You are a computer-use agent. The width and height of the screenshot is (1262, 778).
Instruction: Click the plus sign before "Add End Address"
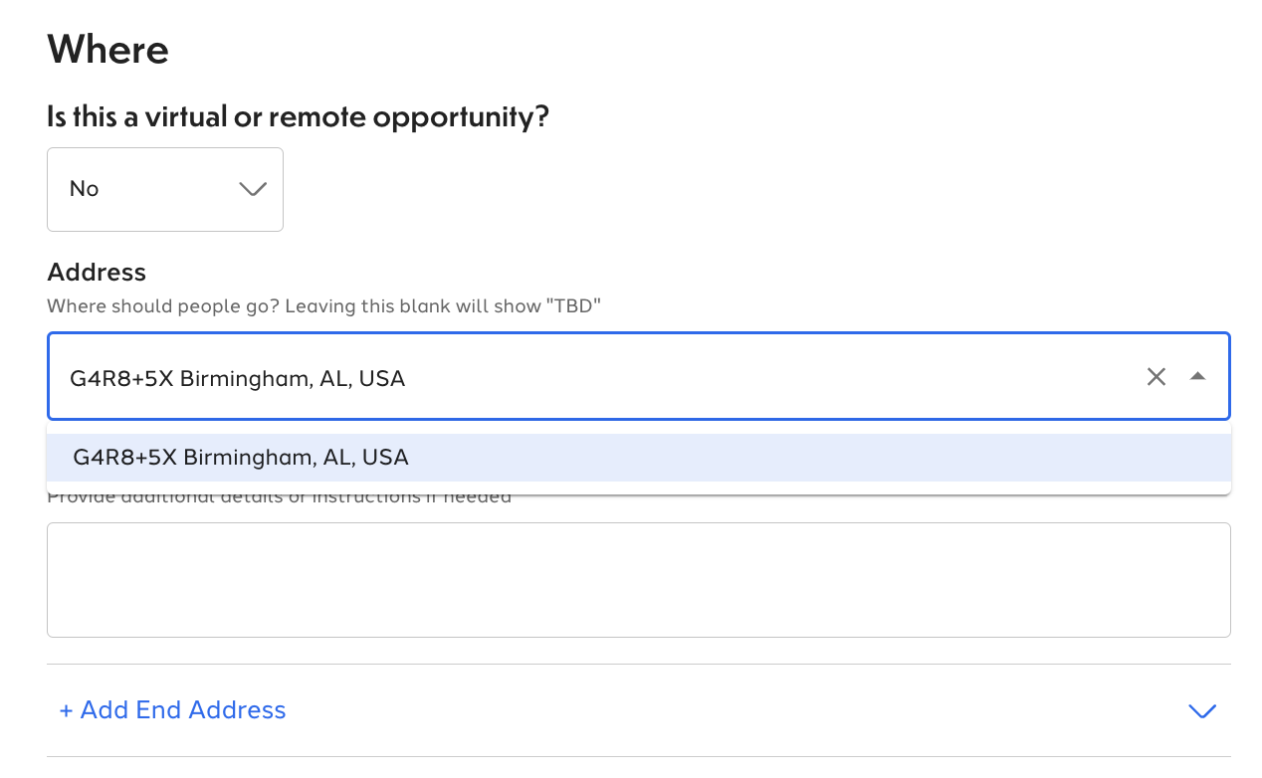coord(66,710)
